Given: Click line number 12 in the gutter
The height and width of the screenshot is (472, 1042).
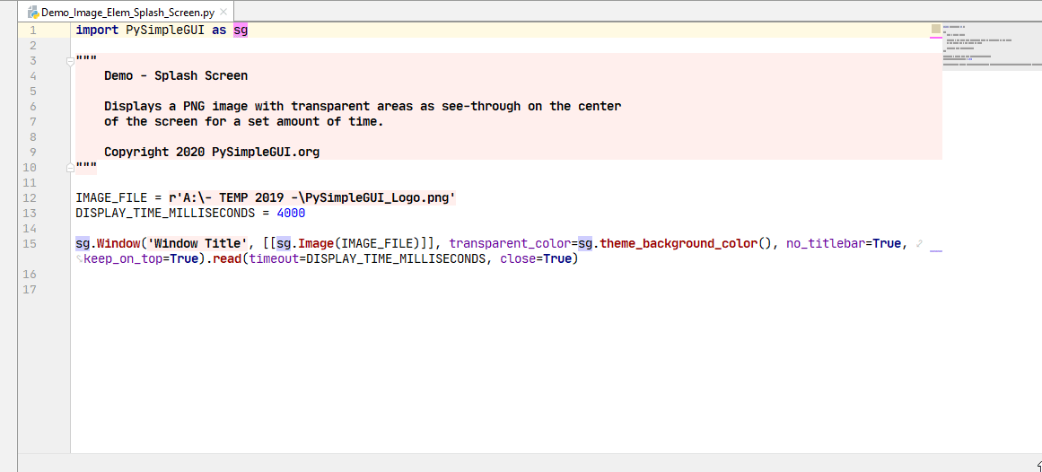Looking at the screenshot, I should tap(30, 198).
